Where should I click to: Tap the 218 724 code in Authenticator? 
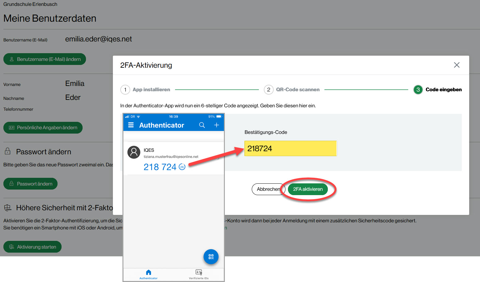pos(160,167)
